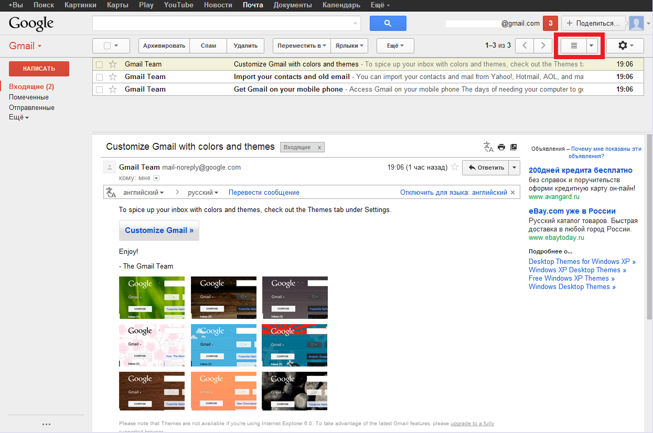Open Входящие (2) folder

[x=31, y=87]
